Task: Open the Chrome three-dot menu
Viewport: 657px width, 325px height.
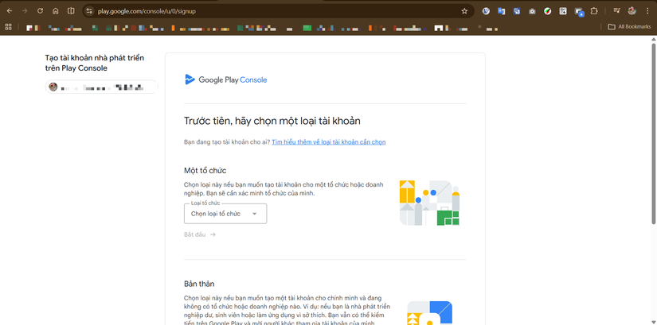Action: (x=647, y=11)
